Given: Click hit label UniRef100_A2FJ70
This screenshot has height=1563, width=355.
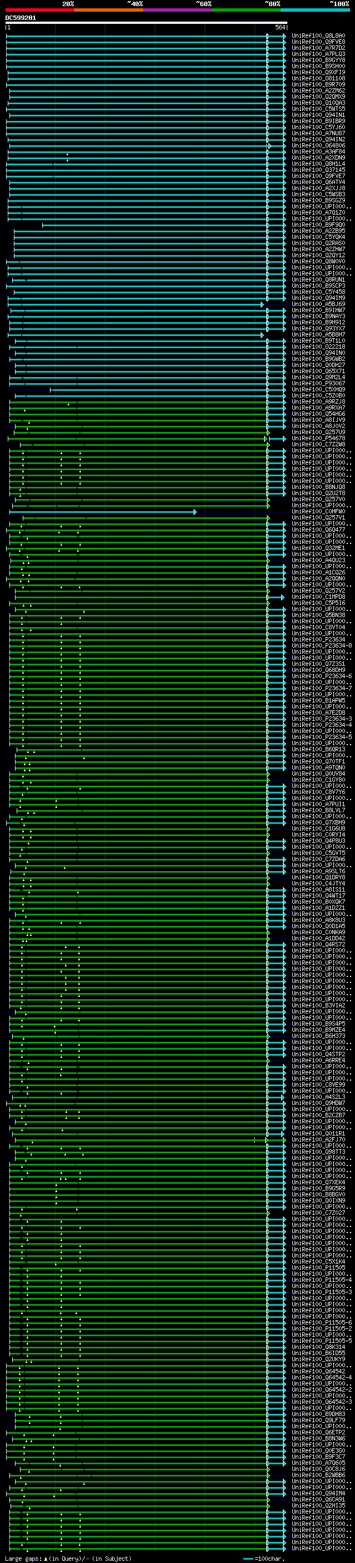Looking at the screenshot, I should [x=318, y=1139].
